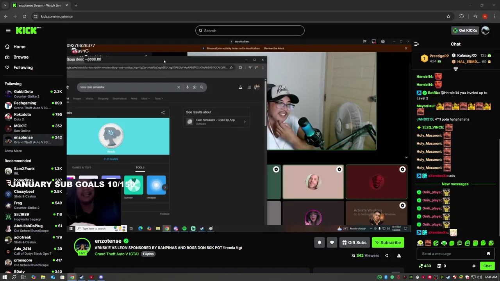Image resolution: width=500 pixels, height=281 pixels.
Task: Open the user profile avatar menu
Action: pyautogui.click(x=486, y=30)
